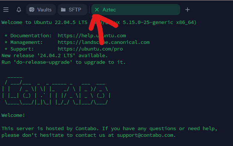Click the "New release '24.04.2 LTS' available." line
The height and width of the screenshot is (146, 233).
pos(54,56)
